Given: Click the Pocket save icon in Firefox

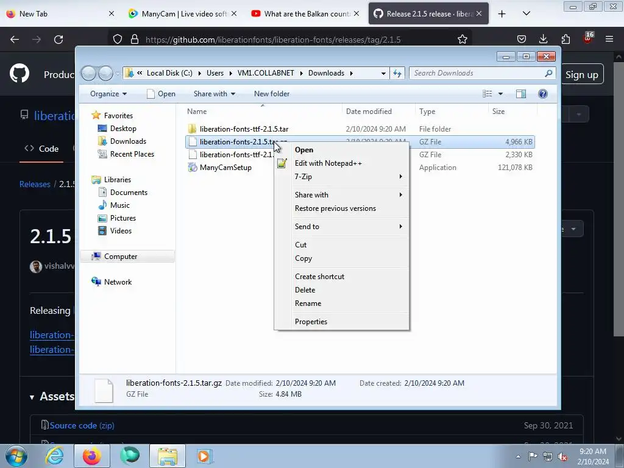Looking at the screenshot, I should click(522, 39).
